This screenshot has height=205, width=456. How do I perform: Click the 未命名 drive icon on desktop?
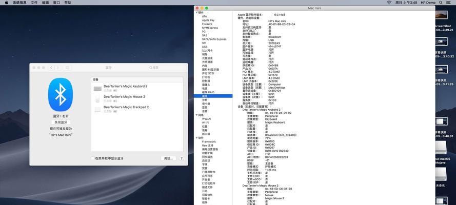pyautogui.click(x=441, y=175)
